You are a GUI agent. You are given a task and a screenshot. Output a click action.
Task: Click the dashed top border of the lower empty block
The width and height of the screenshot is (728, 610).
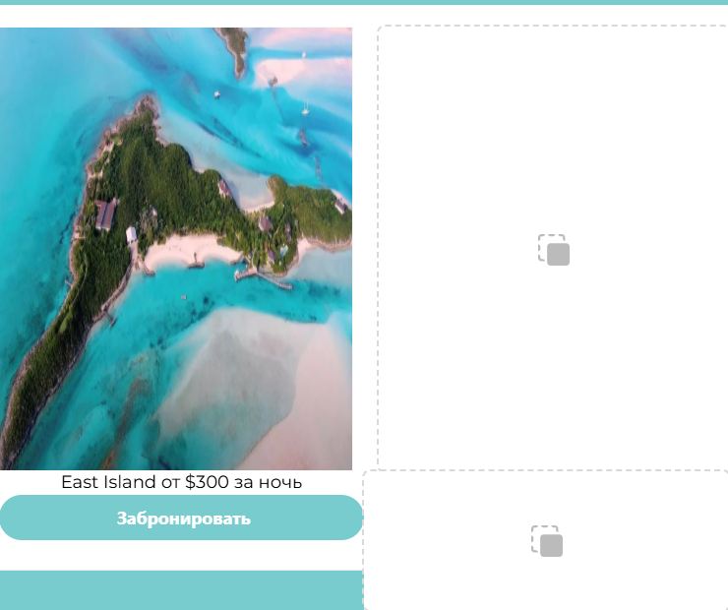tap(545, 470)
